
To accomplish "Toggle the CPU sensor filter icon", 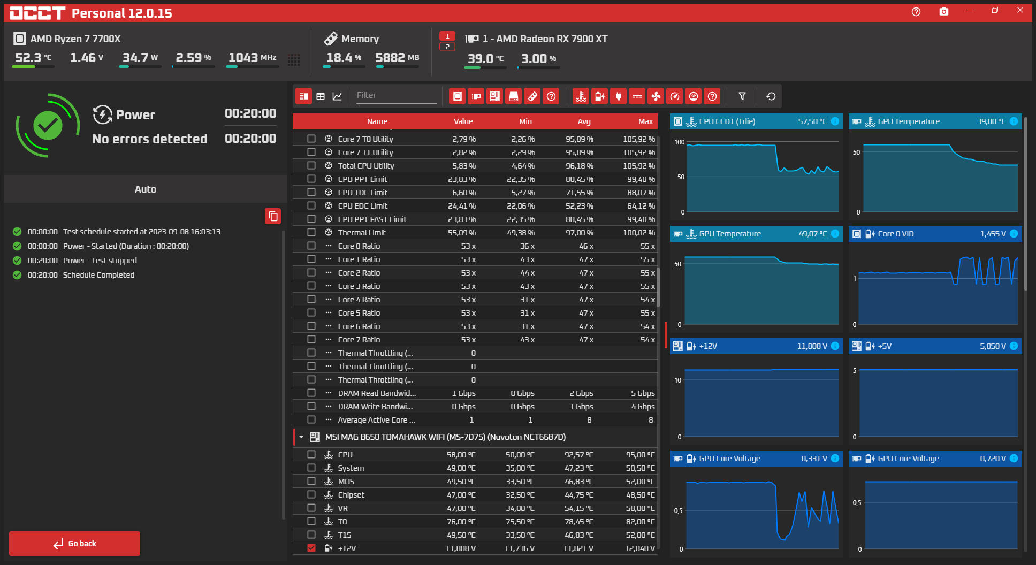I will 457,96.
